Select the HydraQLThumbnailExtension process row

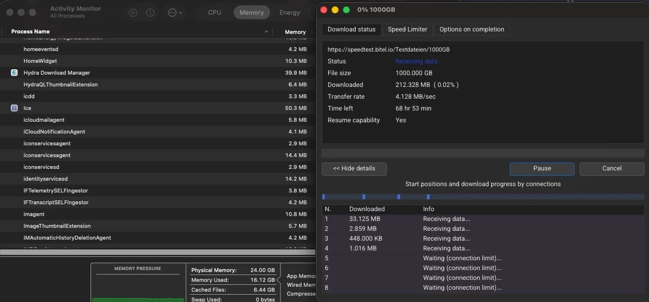[157, 84]
